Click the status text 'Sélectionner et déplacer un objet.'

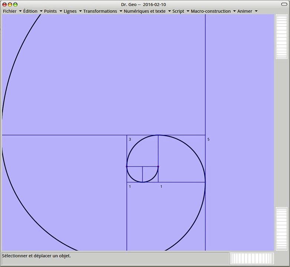pyautogui.click(x=36, y=256)
